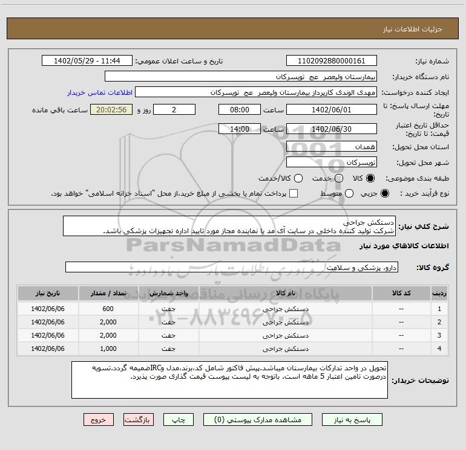Click the گروه کالا field

pyautogui.click(x=231, y=267)
